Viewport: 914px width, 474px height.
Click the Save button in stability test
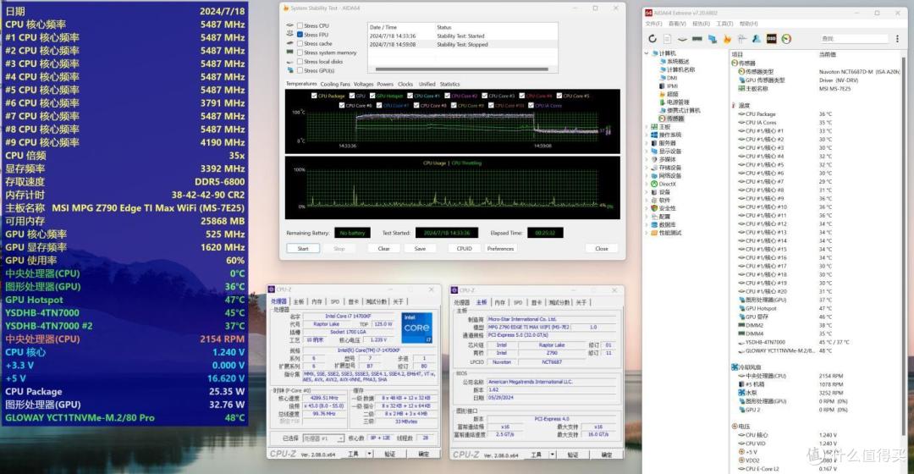point(420,248)
